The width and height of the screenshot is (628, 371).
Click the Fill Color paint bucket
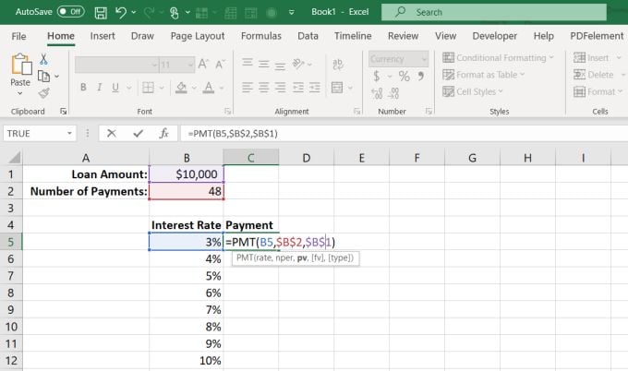pyautogui.click(x=182, y=88)
